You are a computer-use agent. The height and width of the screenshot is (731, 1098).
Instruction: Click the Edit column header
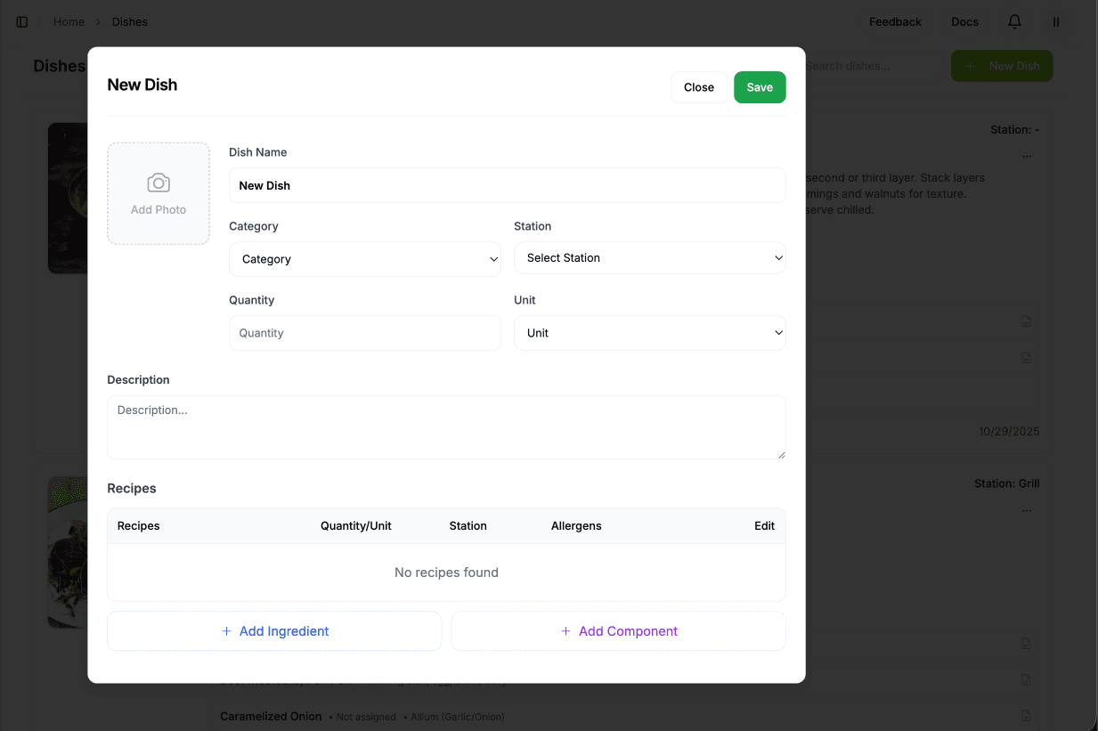tap(765, 526)
